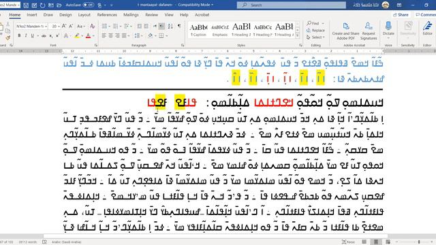Click the Find button
Image resolution: width=436 pixels, height=245 pixels.
(313, 23)
